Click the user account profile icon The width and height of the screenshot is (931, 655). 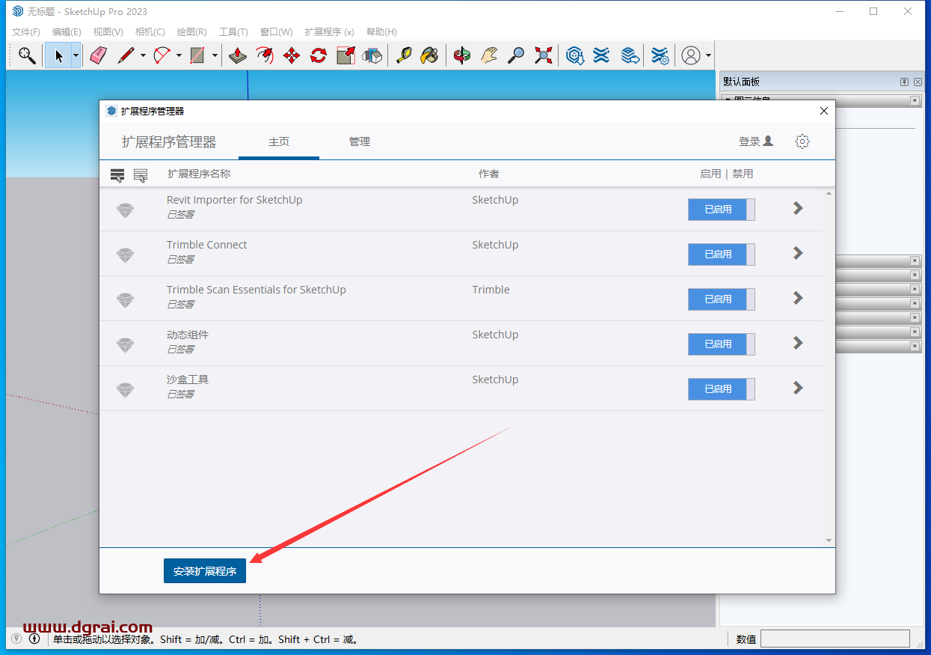(692, 55)
